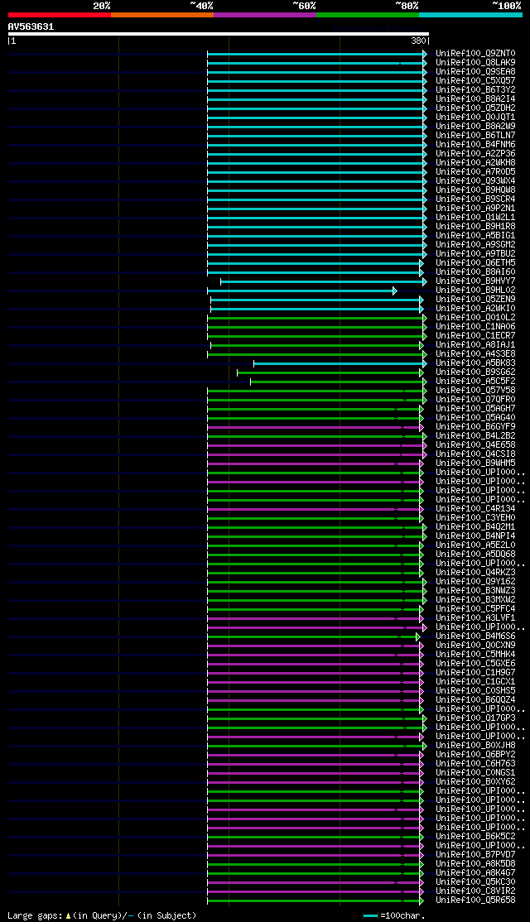Screen dimensions: 530x922
Task: Click the cyan 100char scale bar in the footer
Action: pos(370,916)
